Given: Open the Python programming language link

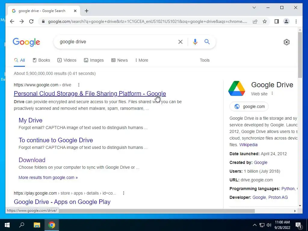Looking at the screenshot, I should [x=288, y=189].
